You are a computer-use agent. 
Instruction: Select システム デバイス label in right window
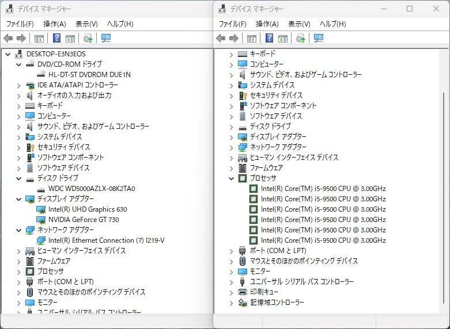[x=272, y=85]
